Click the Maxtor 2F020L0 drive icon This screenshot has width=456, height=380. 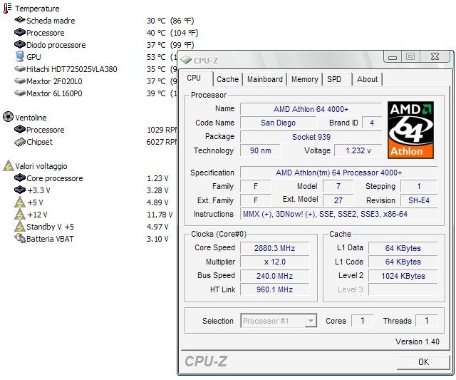(x=20, y=81)
